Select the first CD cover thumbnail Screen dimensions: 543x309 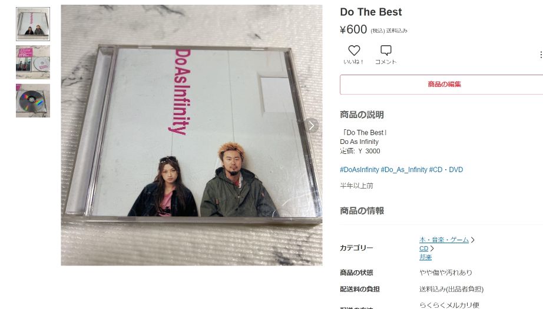[33, 24]
